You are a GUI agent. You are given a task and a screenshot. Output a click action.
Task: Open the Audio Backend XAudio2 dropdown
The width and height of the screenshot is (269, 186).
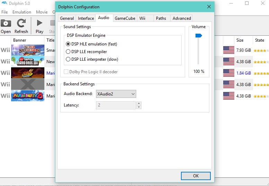(116, 94)
